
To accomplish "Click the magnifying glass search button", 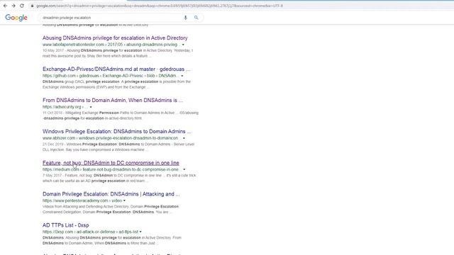I will [196, 18].
